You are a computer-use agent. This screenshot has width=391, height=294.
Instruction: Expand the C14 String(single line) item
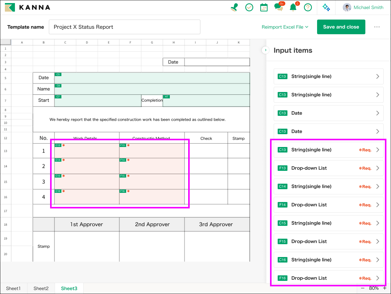[x=328, y=186]
